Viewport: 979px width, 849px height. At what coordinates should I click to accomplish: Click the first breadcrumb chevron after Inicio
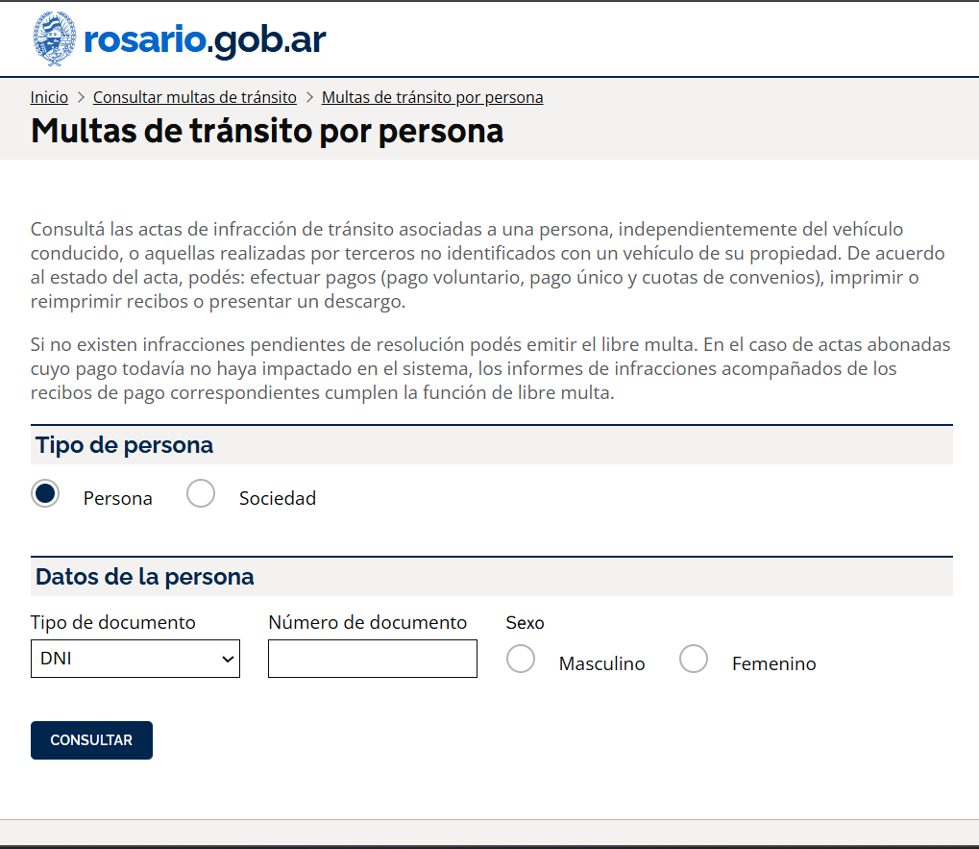click(x=81, y=97)
